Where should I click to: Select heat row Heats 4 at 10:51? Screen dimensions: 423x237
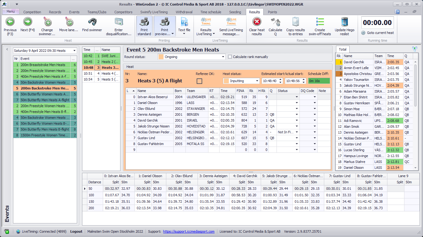pos(101,73)
